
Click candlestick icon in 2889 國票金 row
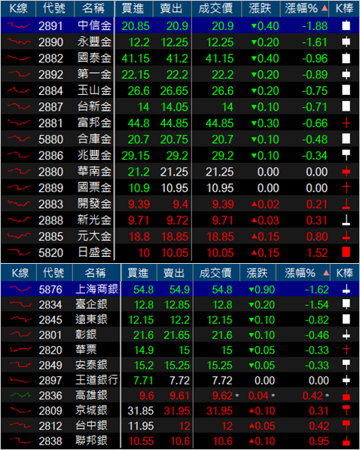click(x=346, y=188)
